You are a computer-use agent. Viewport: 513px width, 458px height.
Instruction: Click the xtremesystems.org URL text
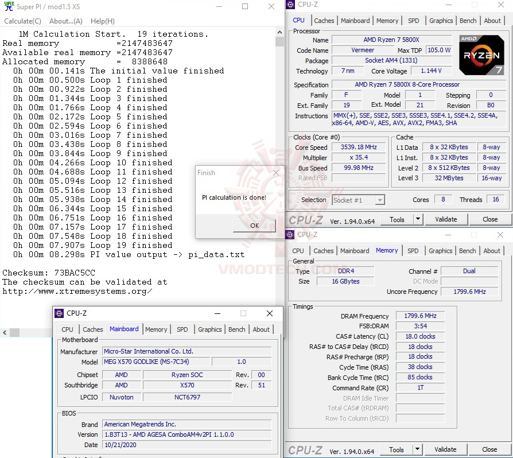click(x=77, y=291)
